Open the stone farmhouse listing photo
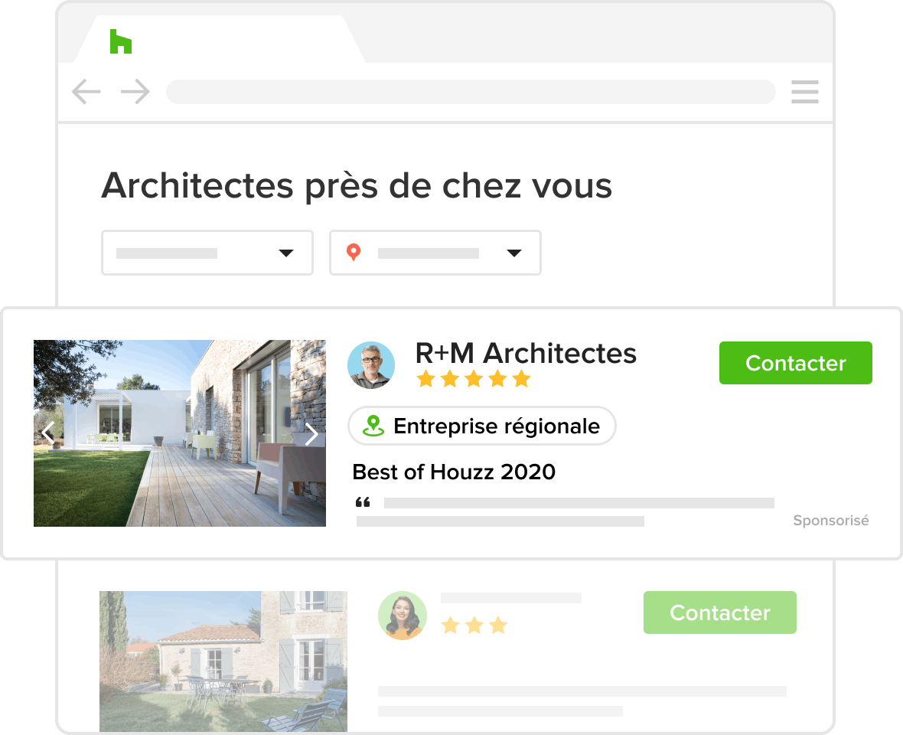The image size is (903, 735). [223, 661]
